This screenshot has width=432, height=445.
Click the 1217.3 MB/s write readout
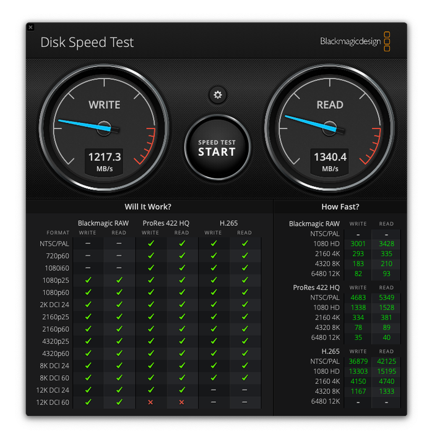(x=104, y=161)
